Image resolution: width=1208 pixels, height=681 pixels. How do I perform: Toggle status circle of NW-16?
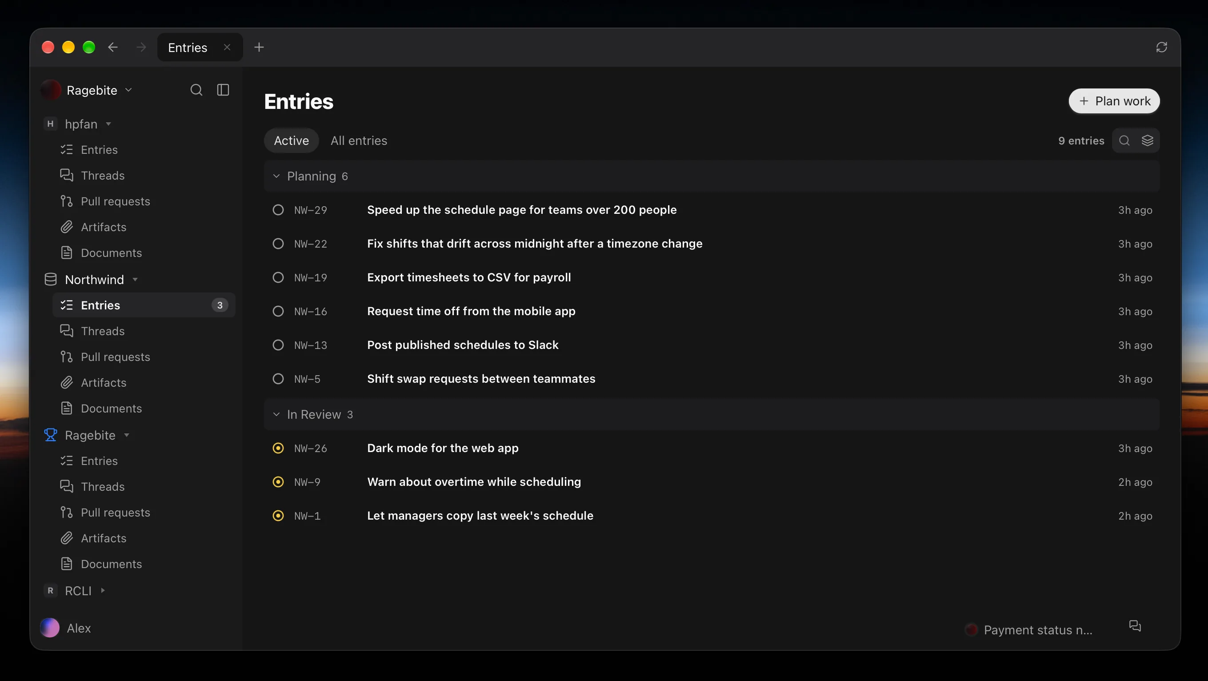278,312
